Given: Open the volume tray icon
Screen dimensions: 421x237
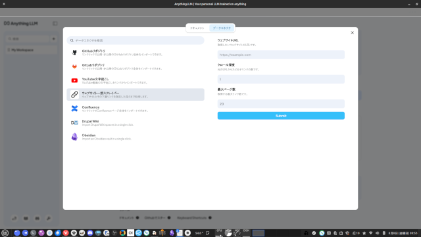Looking at the screenshot, I should (x=377, y=233).
